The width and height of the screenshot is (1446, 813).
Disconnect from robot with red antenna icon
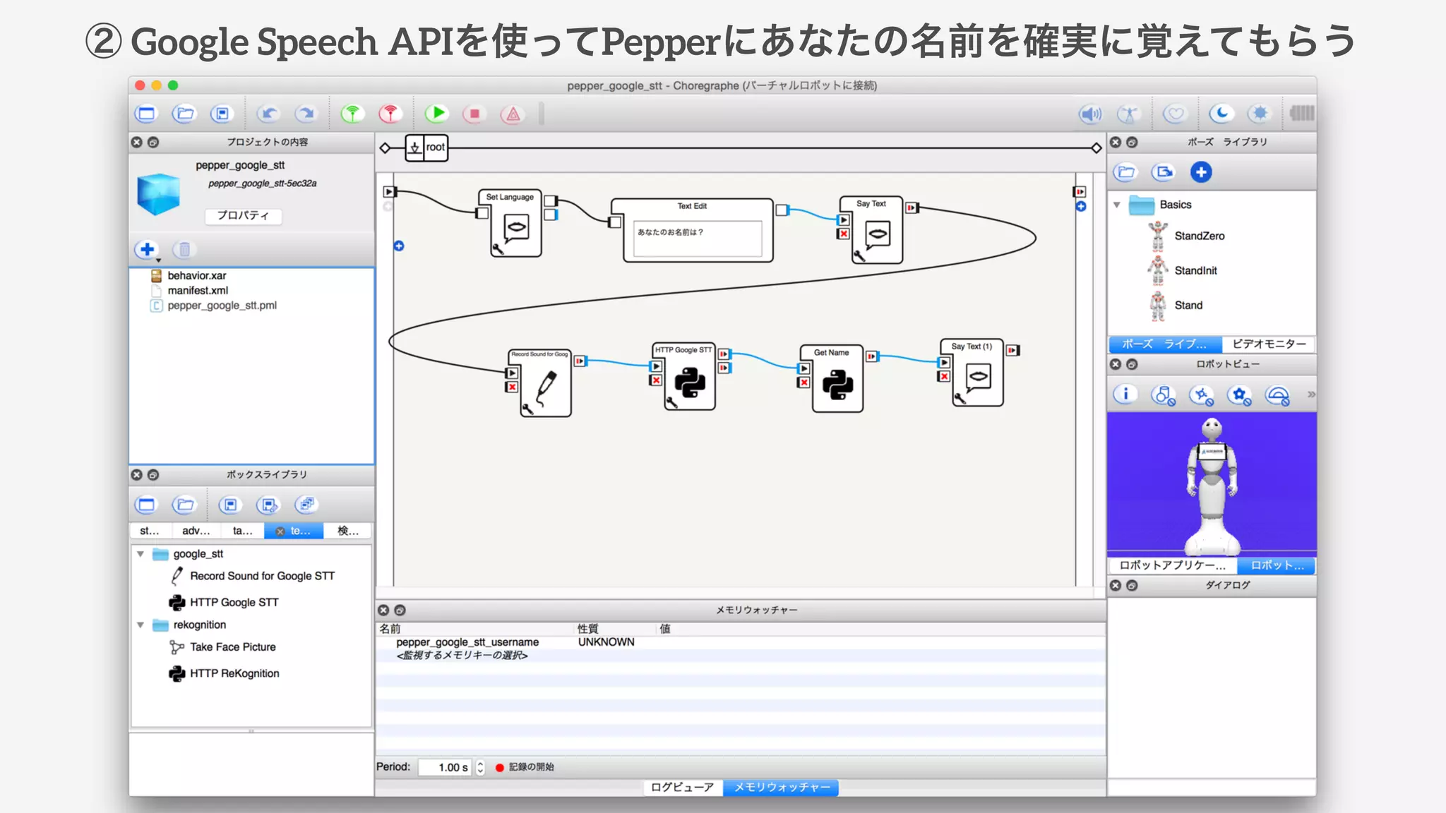390,114
